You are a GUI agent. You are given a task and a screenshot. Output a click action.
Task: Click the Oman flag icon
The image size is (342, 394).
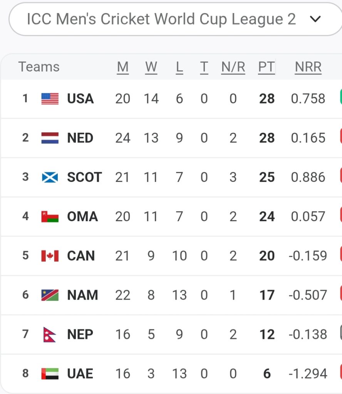click(50, 217)
